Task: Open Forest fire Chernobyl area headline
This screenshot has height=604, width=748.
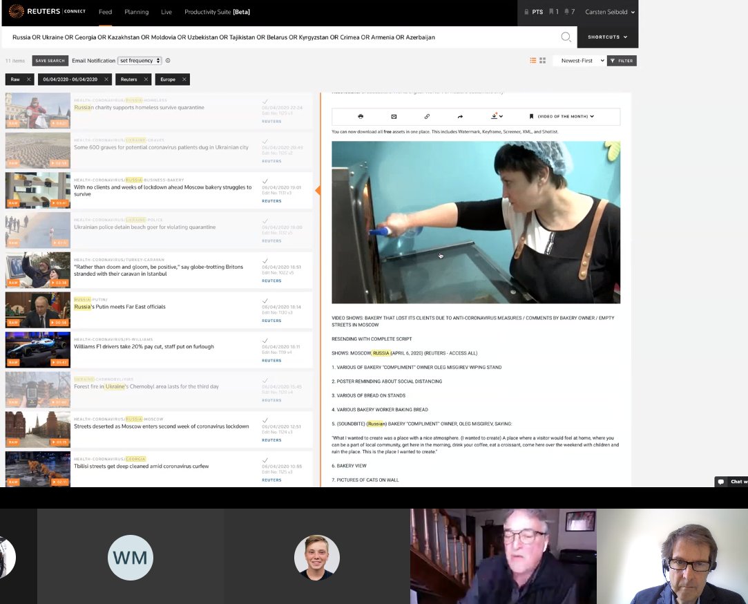Action: (x=146, y=386)
